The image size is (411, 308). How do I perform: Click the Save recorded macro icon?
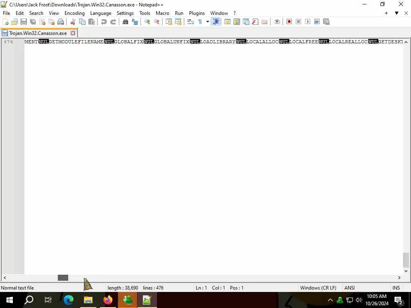coord(326,22)
